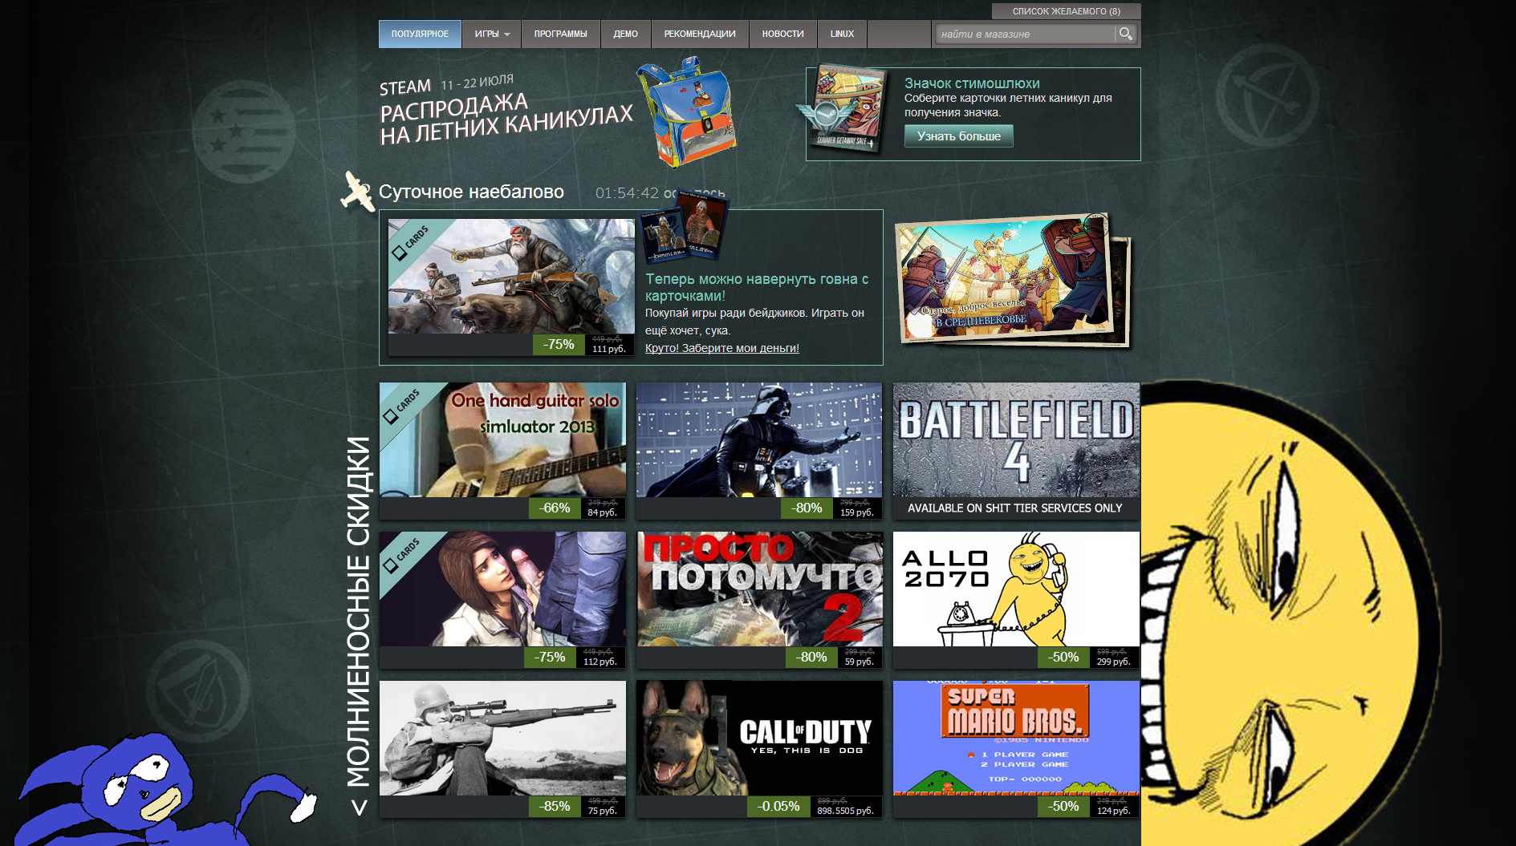1516x846 pixels.
Task: Expand the ИГРЫ dropdown menu
Action: point(491,34)
